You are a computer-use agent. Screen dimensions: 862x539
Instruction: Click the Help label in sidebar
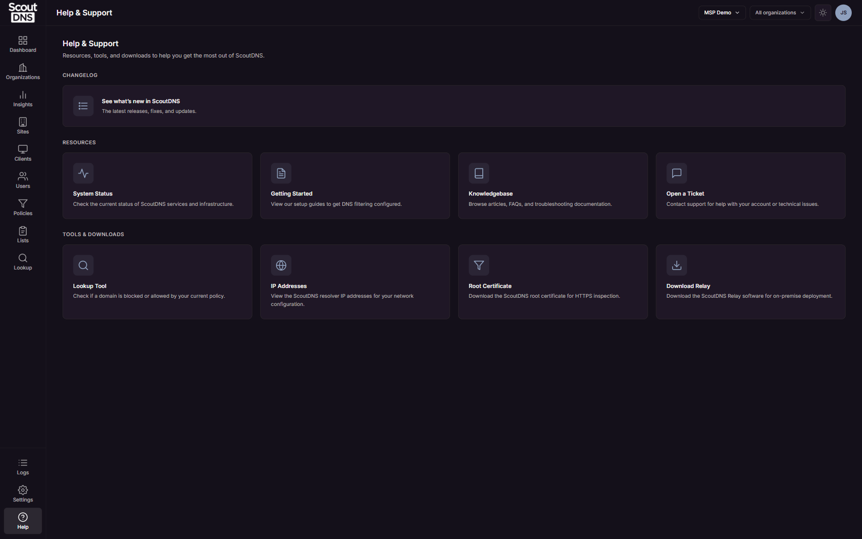click(23, 527)
